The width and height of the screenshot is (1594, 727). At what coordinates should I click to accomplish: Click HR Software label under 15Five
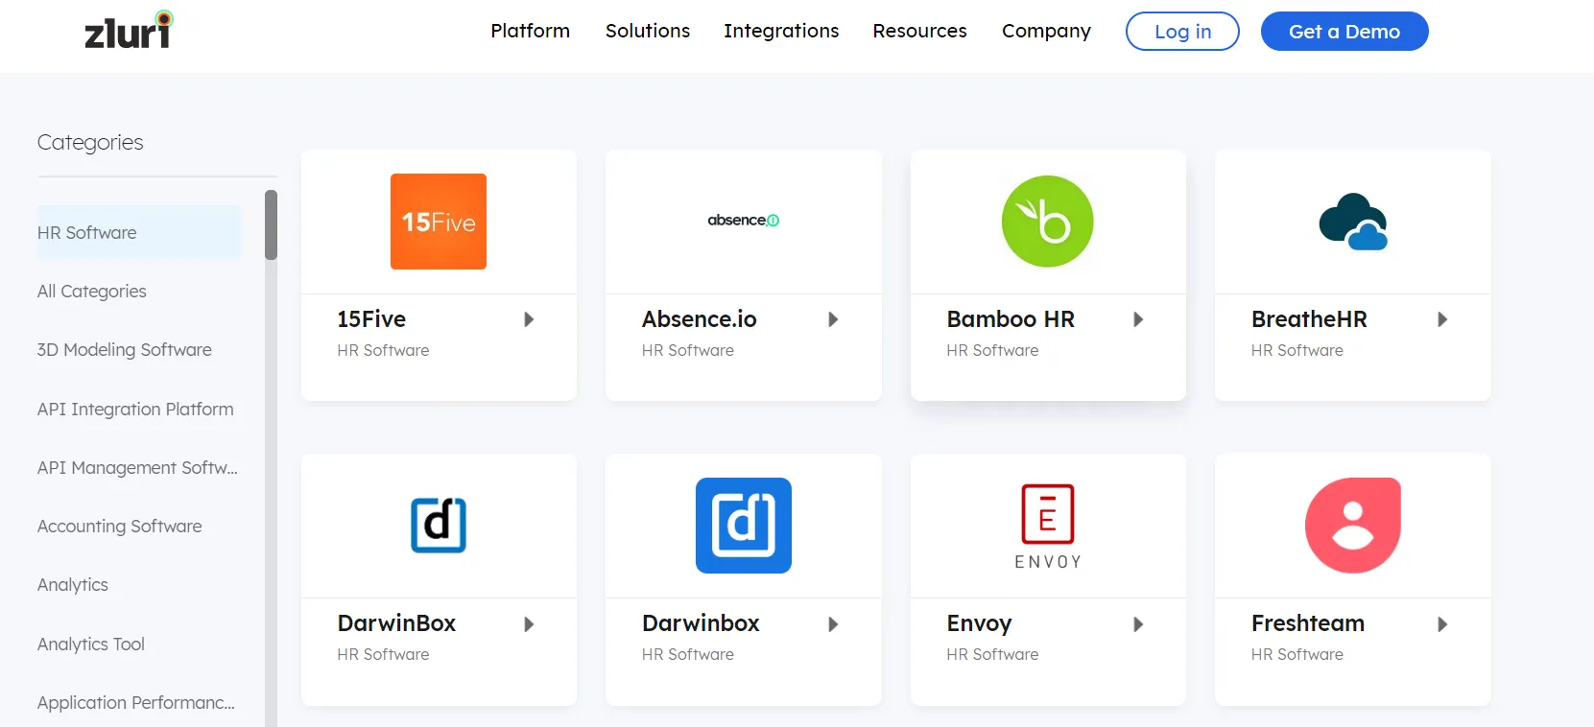(x=383, y=350)
